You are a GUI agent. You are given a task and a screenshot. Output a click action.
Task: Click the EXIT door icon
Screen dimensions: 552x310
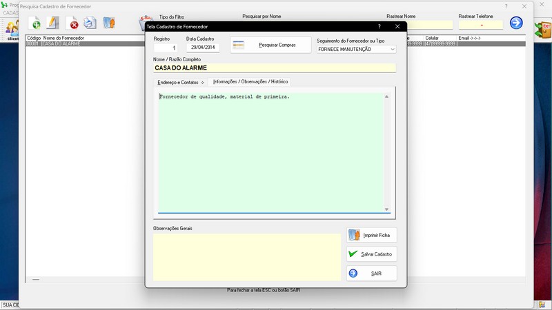(542, 30)
